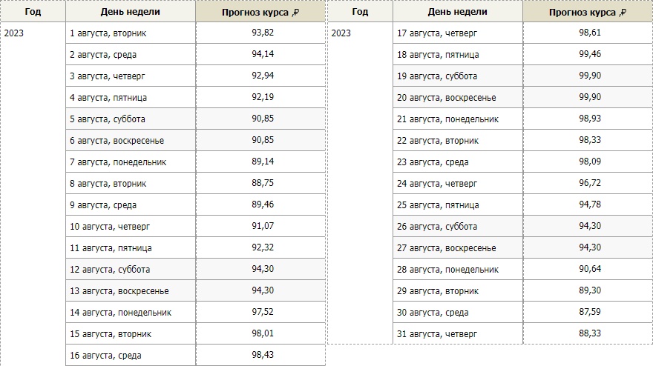
Task: Click the "День недели" header above 1 августа
Action: [x=130, y=12]
